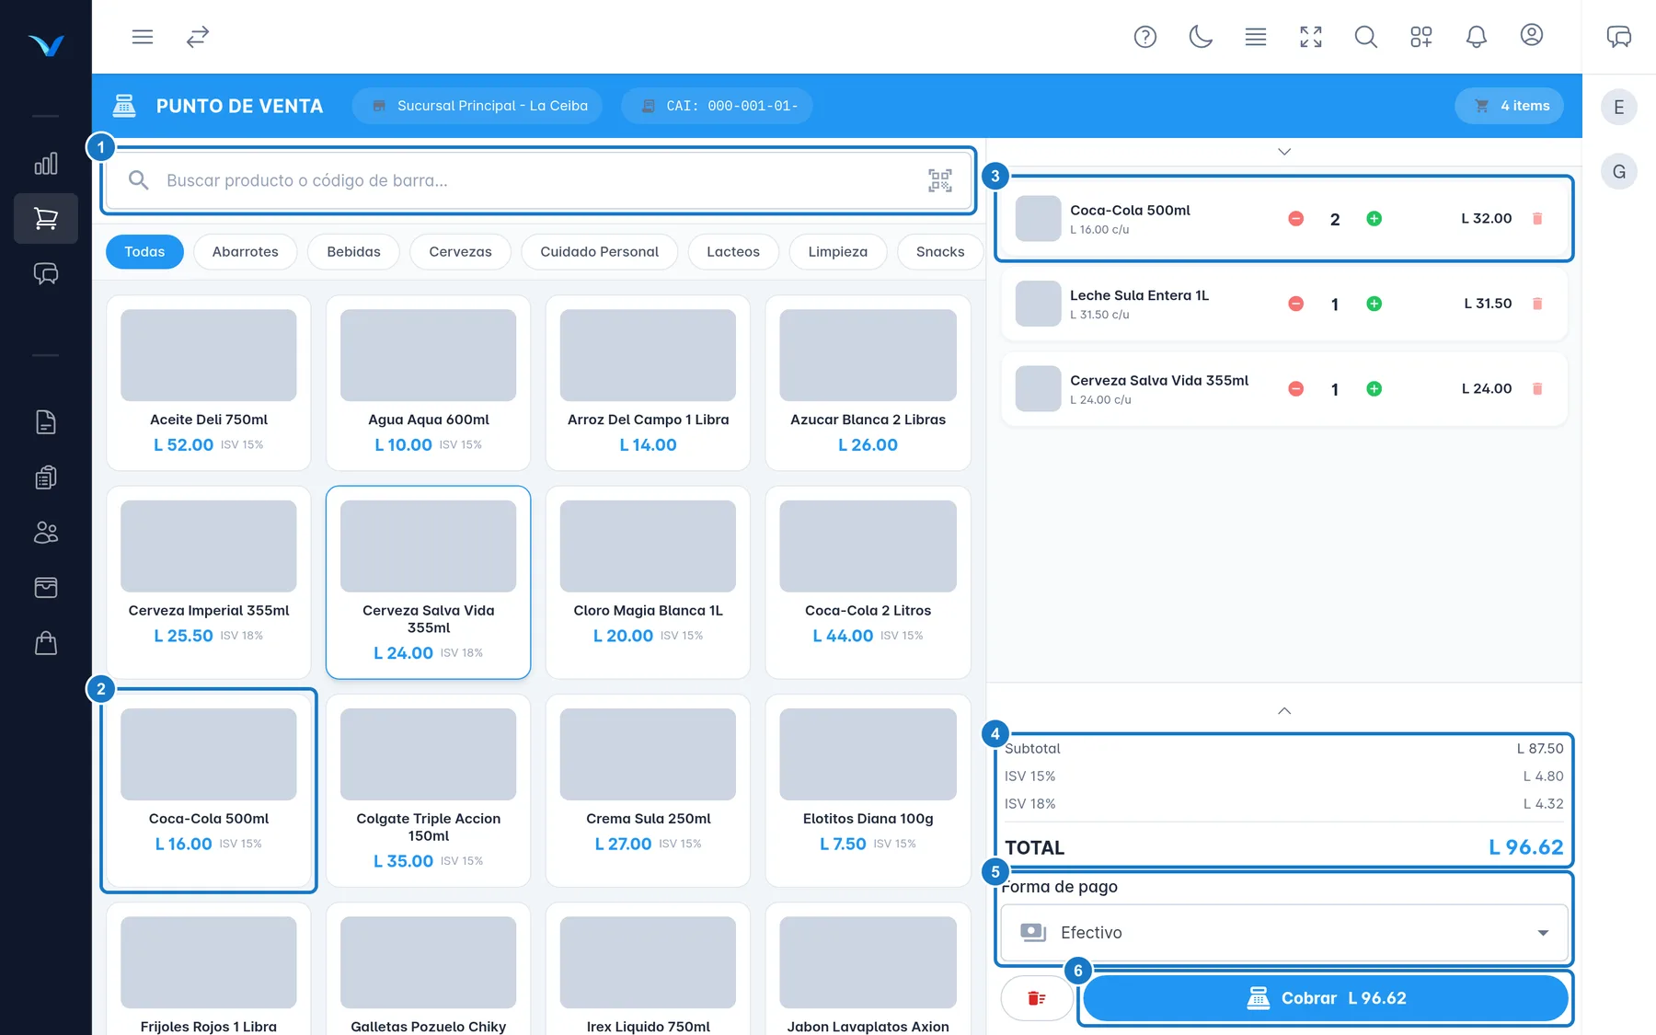Open analytics bar chart in sidebar
1656x1035 pixels.
46,164
